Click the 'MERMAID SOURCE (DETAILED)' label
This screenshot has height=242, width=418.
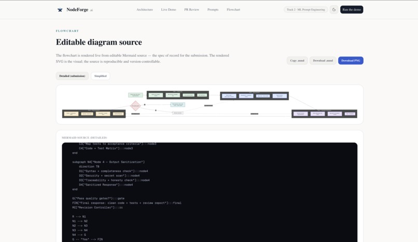coord(84,138)
